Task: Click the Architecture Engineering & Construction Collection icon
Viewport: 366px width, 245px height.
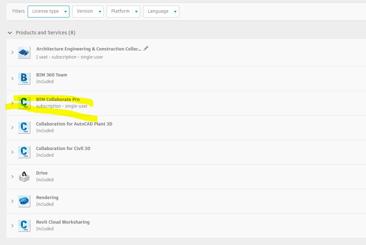Action: pyautogui.click(x=24, y=52)
